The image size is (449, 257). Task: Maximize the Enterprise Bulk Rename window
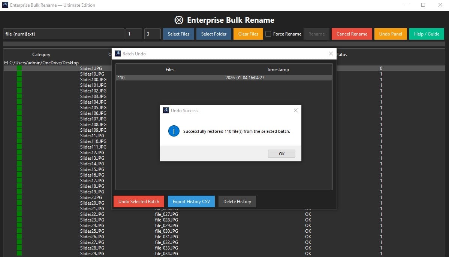pos(423,5)
